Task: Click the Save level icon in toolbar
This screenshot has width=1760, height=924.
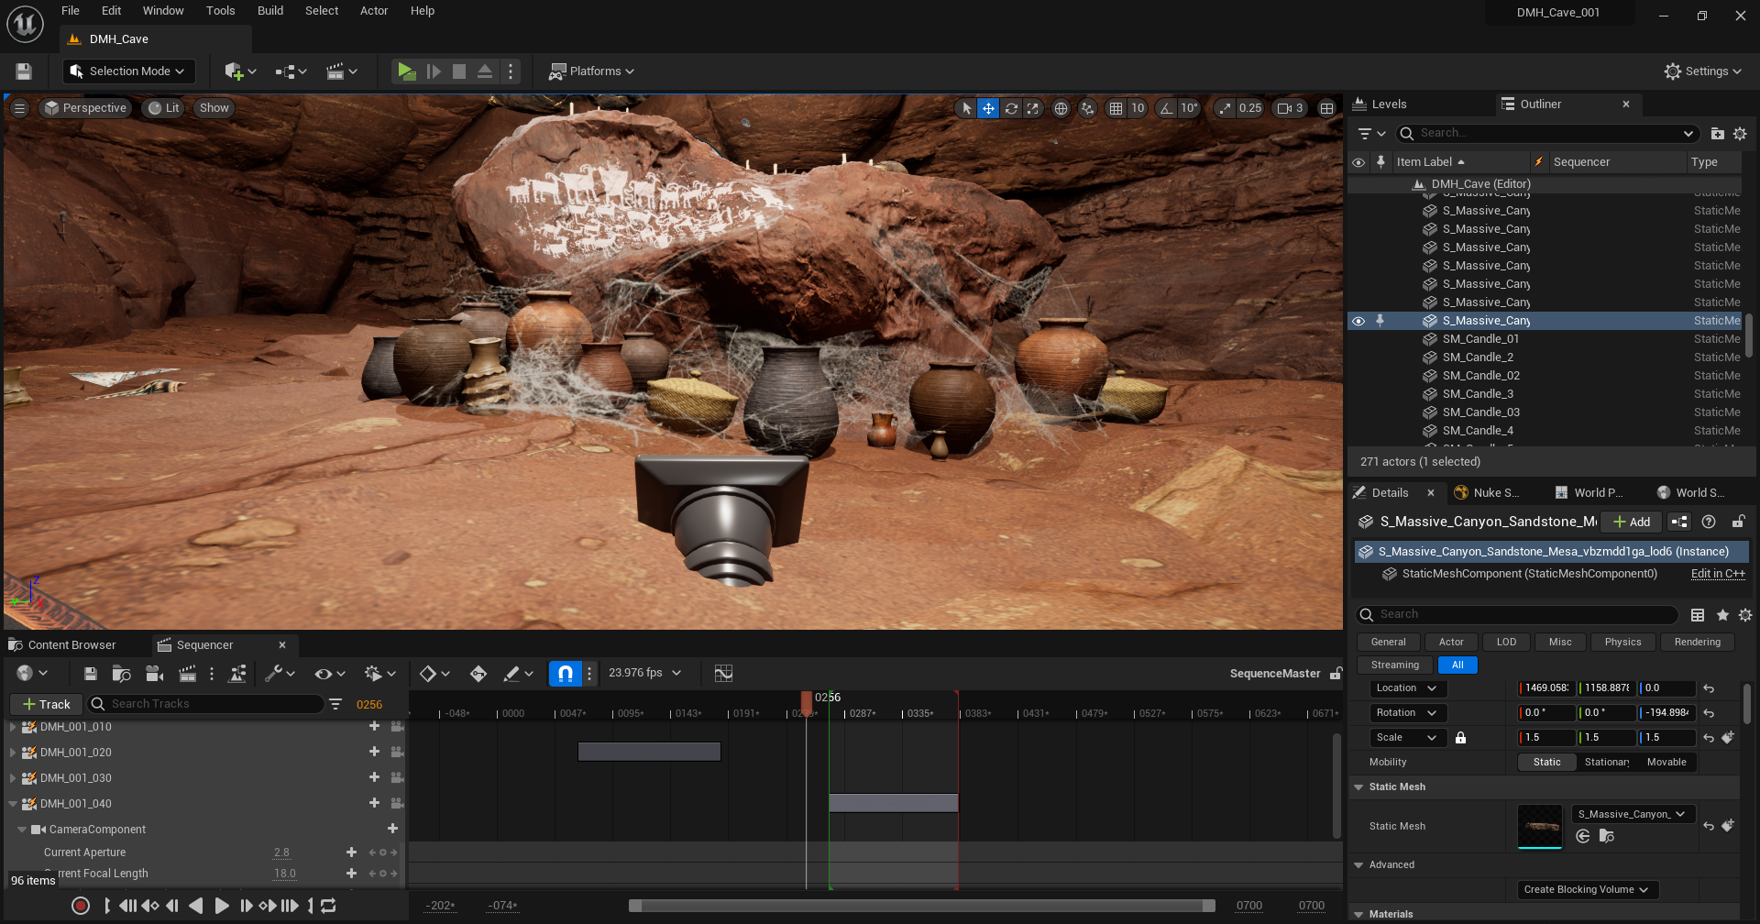Action: tap(24, 71)
